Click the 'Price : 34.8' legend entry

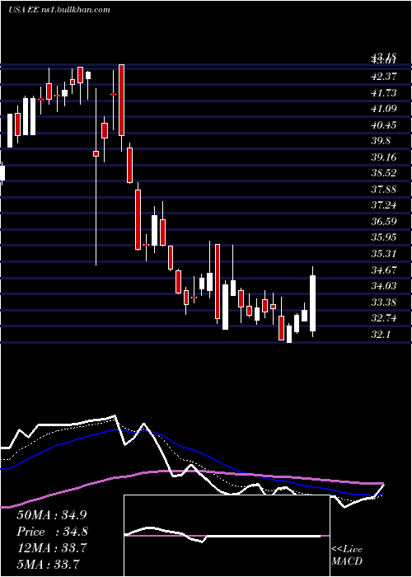(x=52, y=532)
